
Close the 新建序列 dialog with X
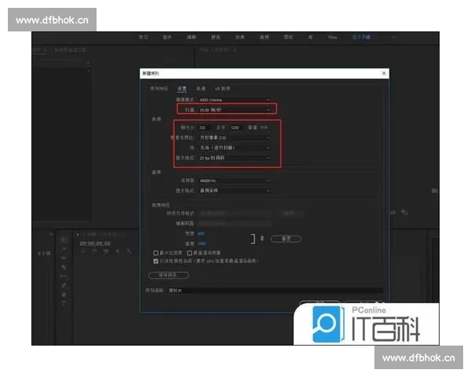pos(383,72)
